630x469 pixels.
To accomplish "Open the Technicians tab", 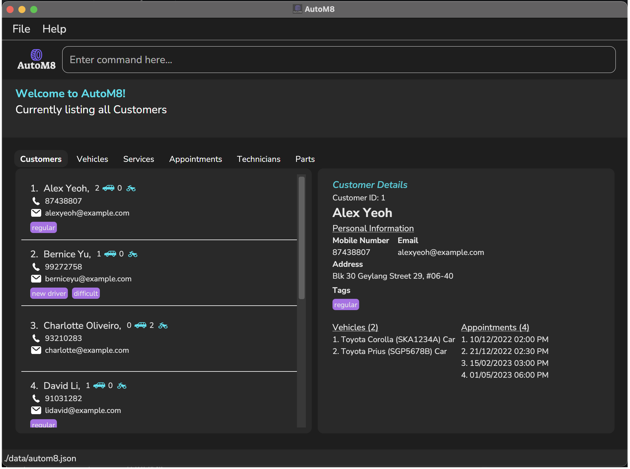I will tap(259, 159).
